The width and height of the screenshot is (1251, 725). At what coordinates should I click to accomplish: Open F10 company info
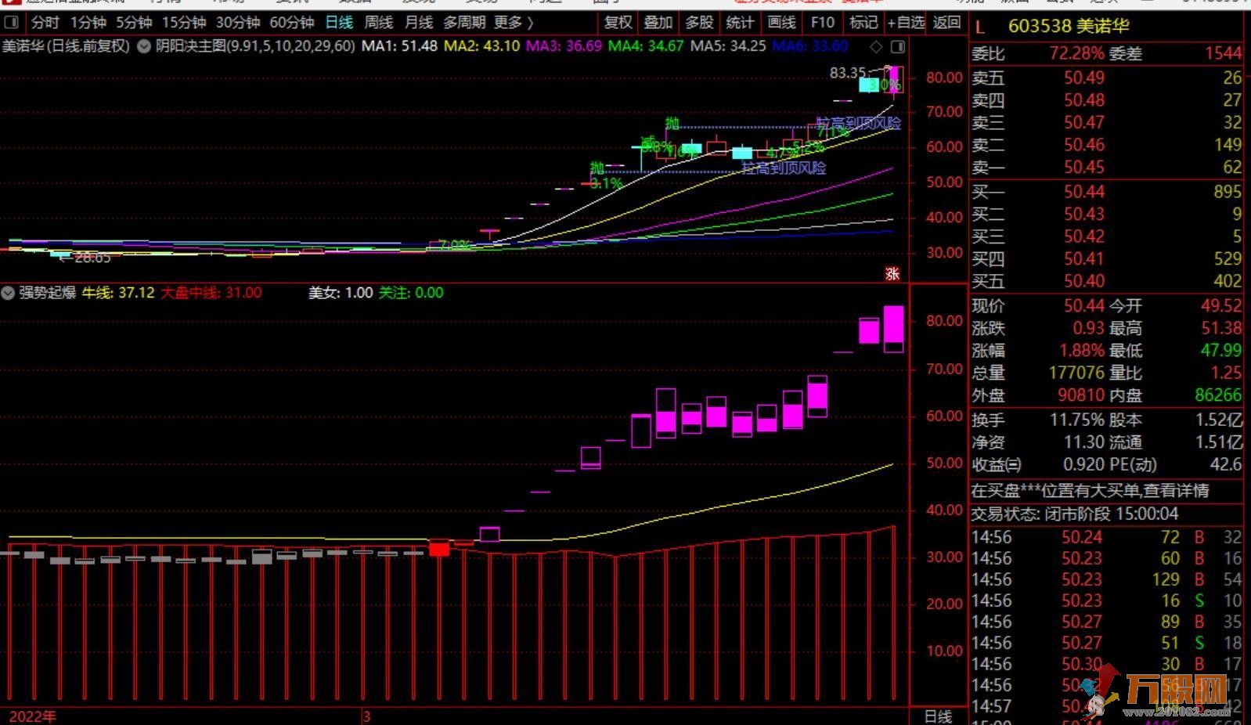click(x=823, y=23)
